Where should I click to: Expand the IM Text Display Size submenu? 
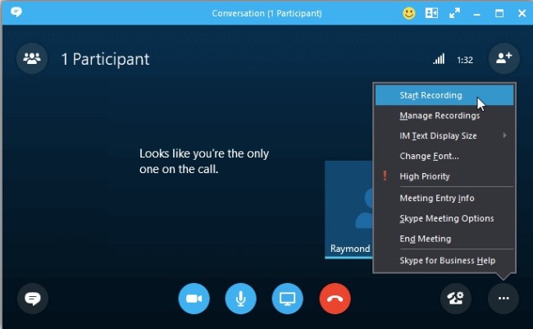pos(444,135)
